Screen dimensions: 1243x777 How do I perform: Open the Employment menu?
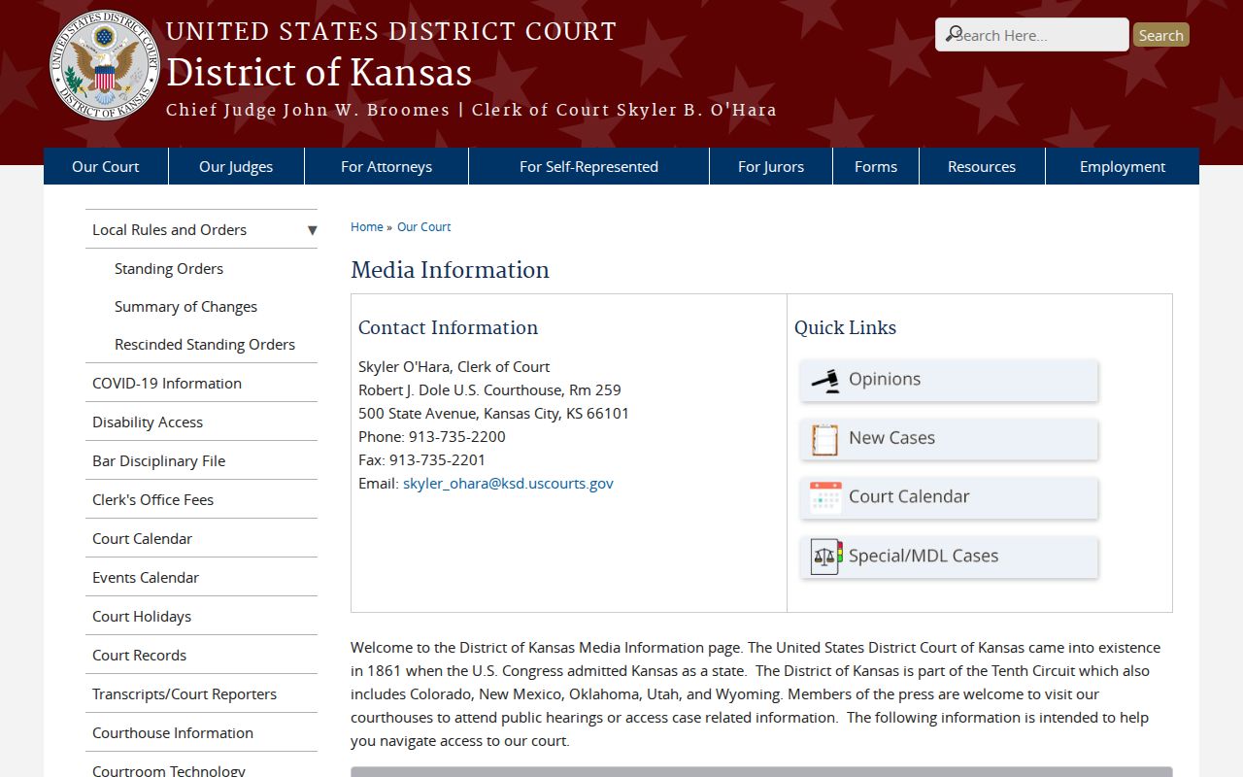click(1123, 166)
